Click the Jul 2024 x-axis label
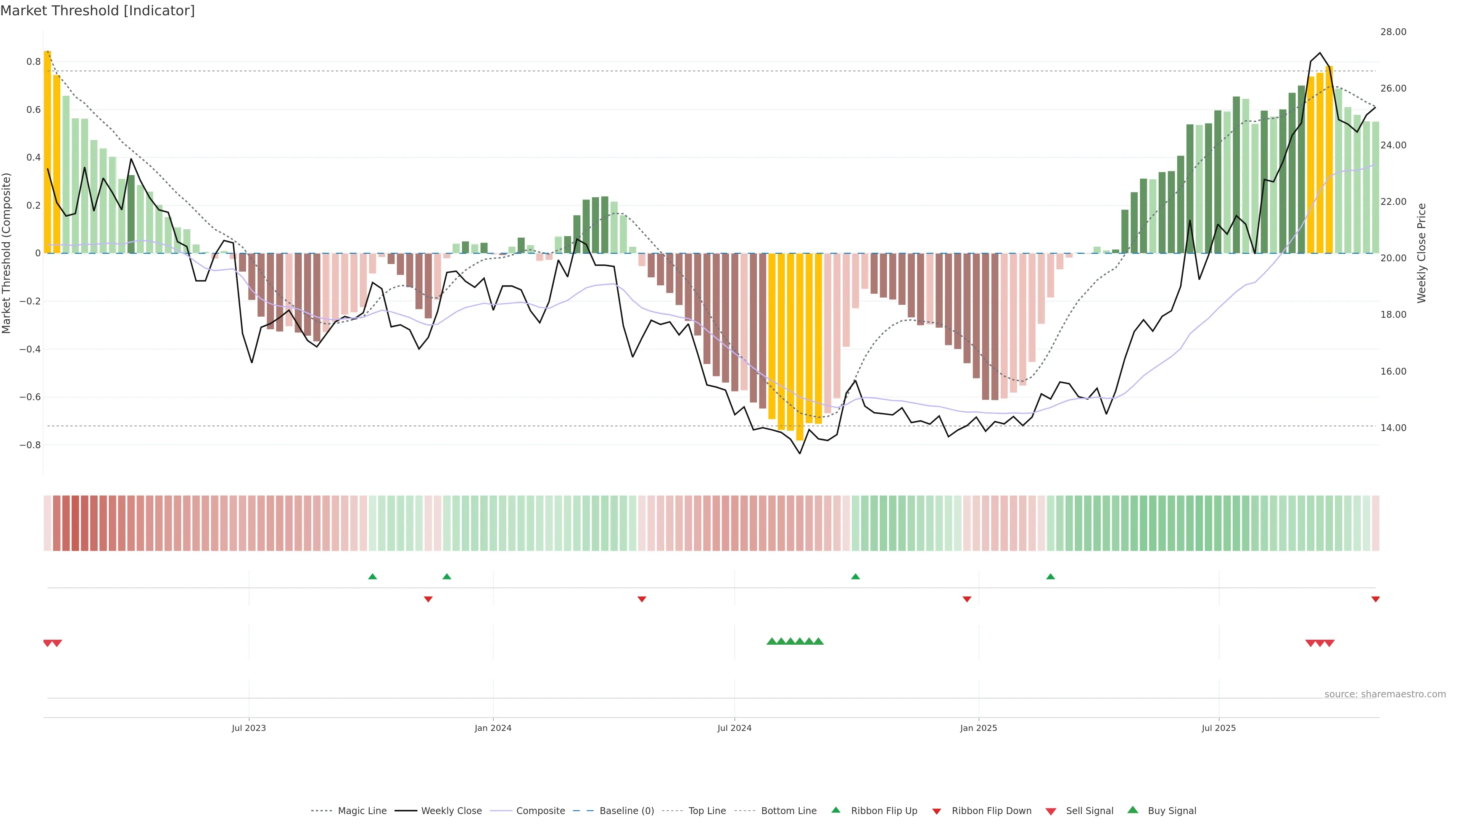1465x824 pixels. (x=734, y=728)
